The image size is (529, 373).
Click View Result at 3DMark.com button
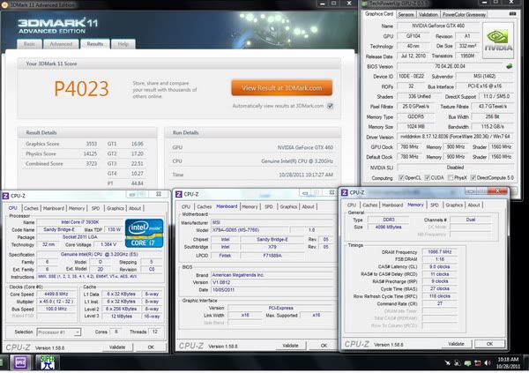click(282, 88)
